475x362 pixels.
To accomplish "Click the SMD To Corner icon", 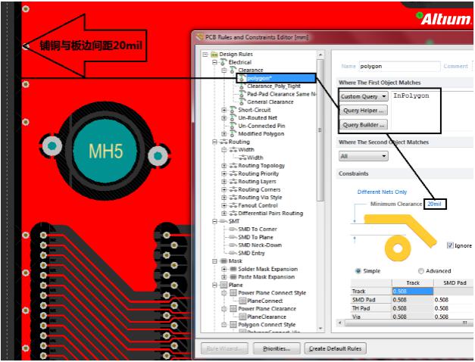I will pyautogui.click(x=233, y=229).
